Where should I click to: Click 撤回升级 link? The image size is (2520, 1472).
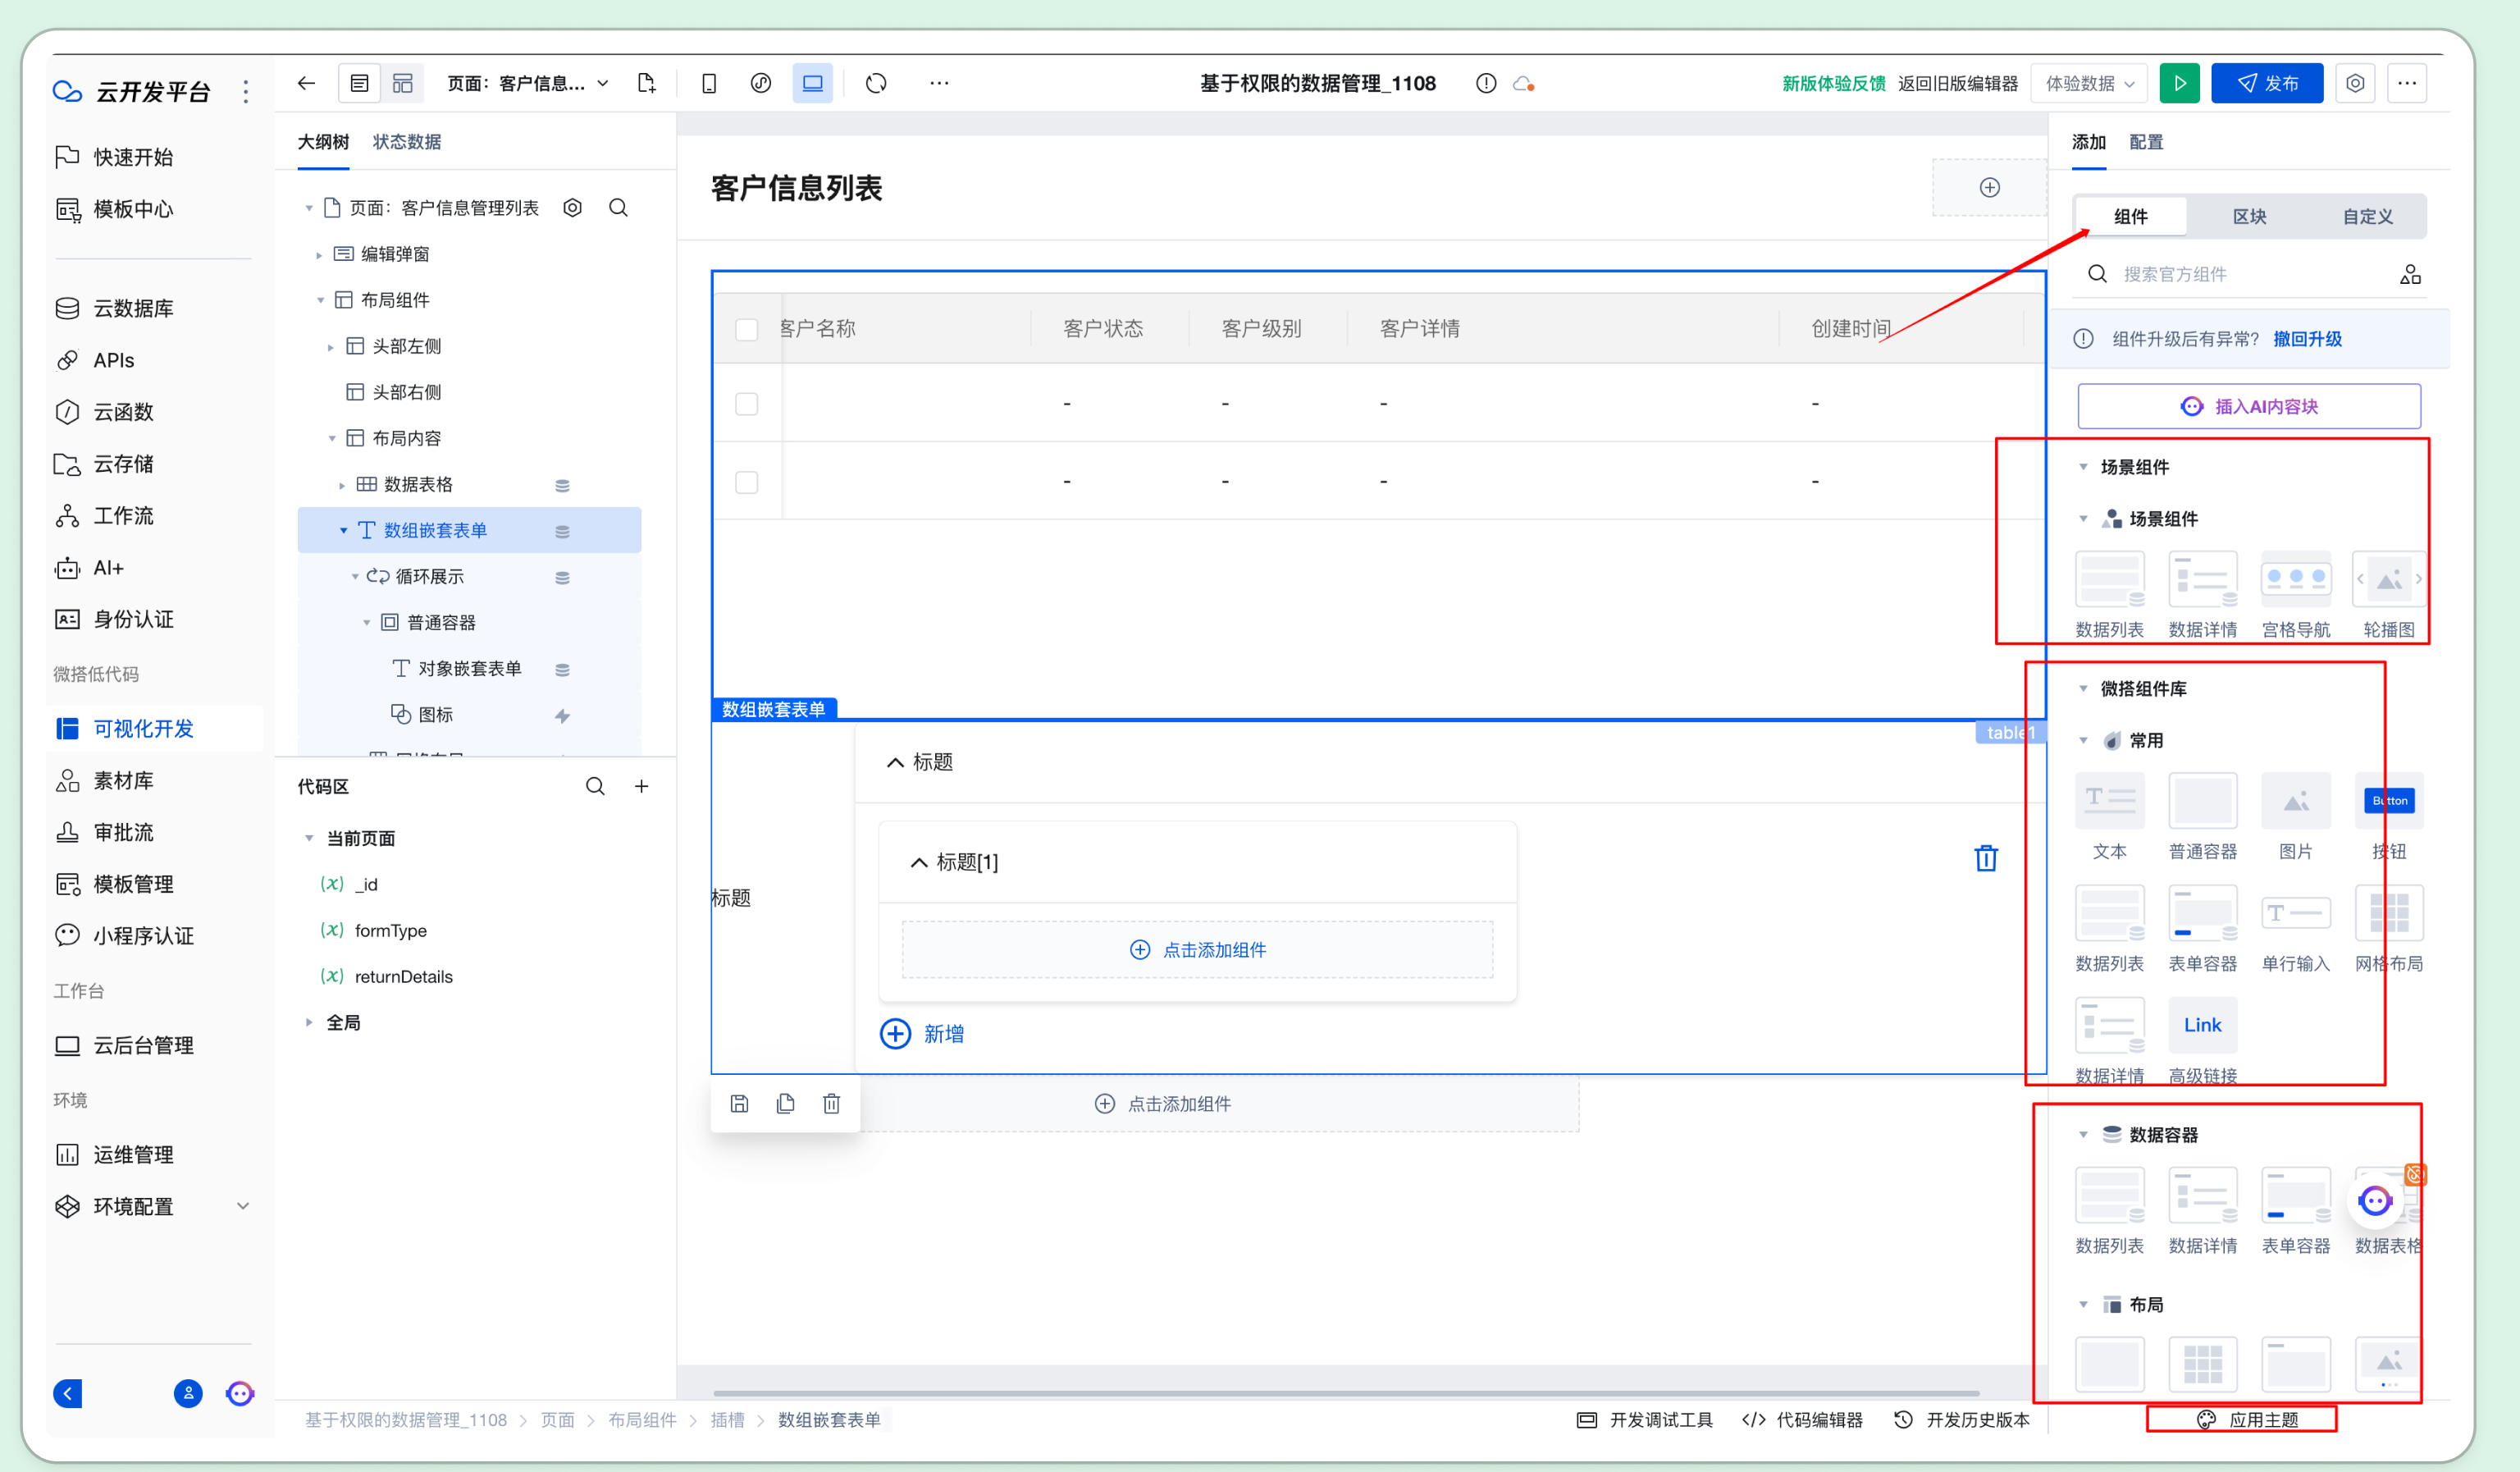2307,339
